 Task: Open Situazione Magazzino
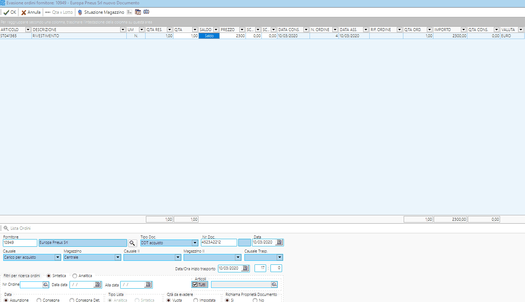(101, 12)
